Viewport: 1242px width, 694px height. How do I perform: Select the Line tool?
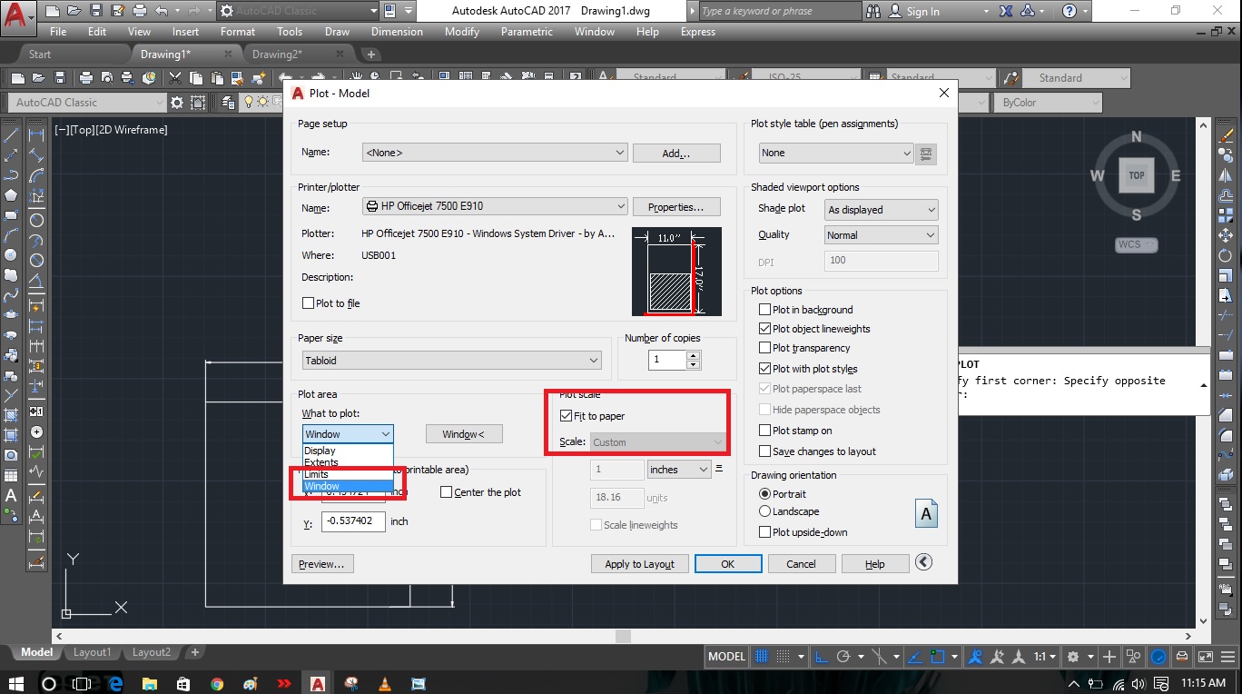point(11,136)
